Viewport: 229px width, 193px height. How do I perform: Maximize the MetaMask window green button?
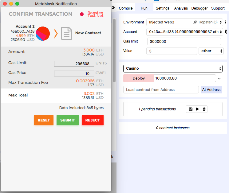(17, 4)
